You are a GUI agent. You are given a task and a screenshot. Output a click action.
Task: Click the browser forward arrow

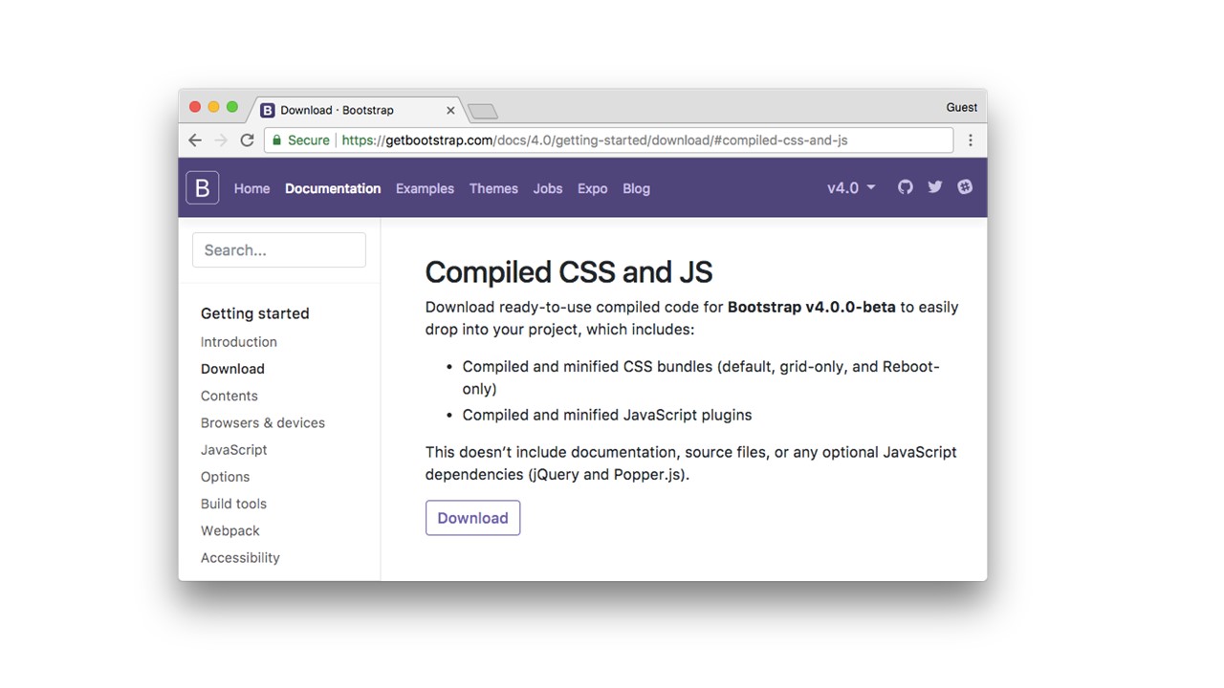coord(221,140)
